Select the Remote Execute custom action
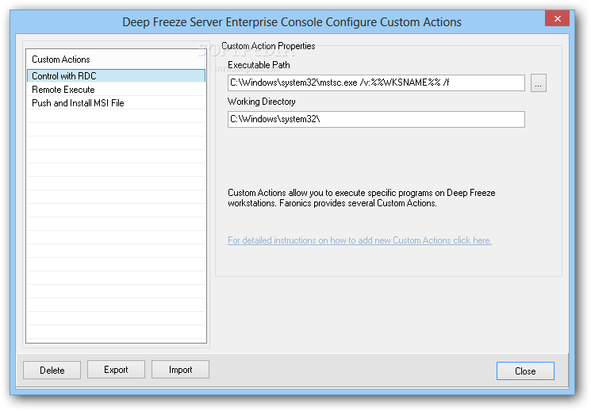The width and height of the screenshot is (591, 411). (116, 90)
